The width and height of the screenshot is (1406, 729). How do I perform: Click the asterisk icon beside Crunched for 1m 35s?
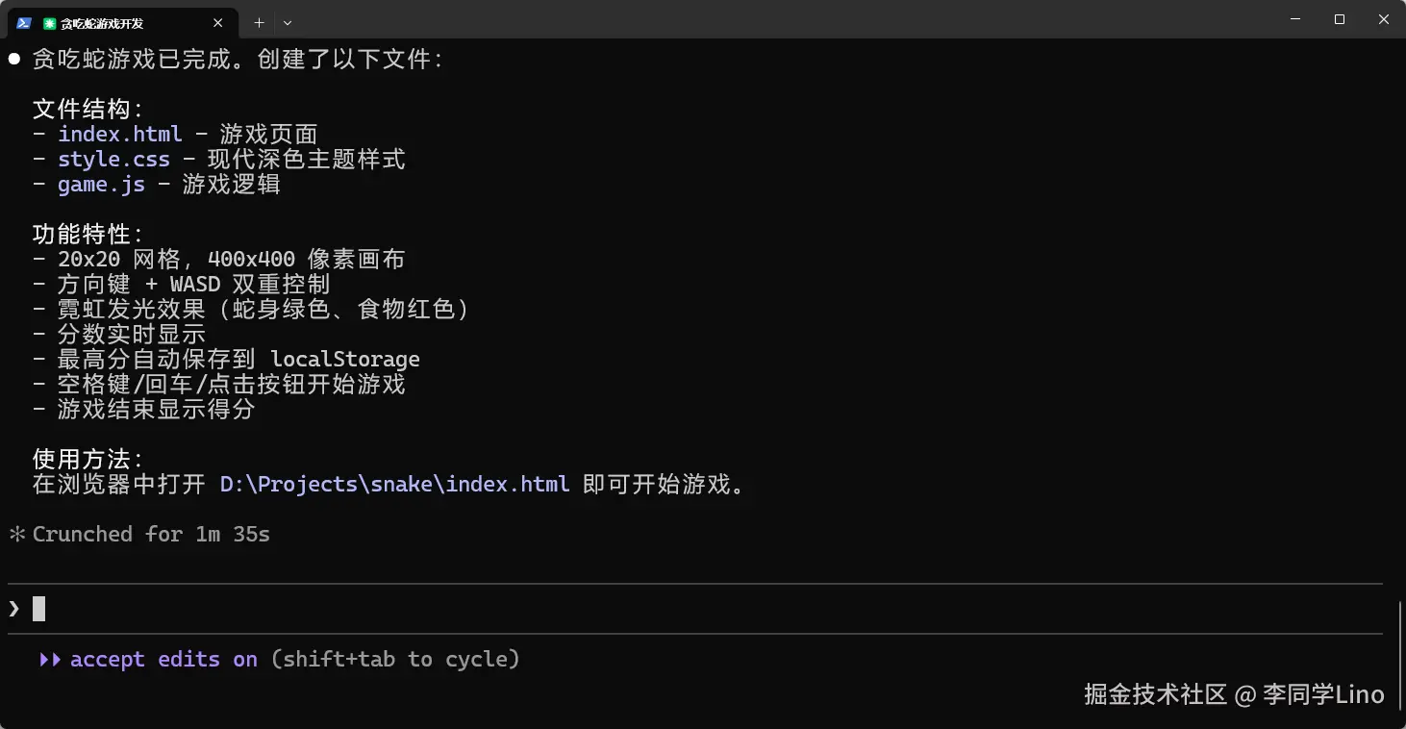pyautogui.click(x=16, y=535)
